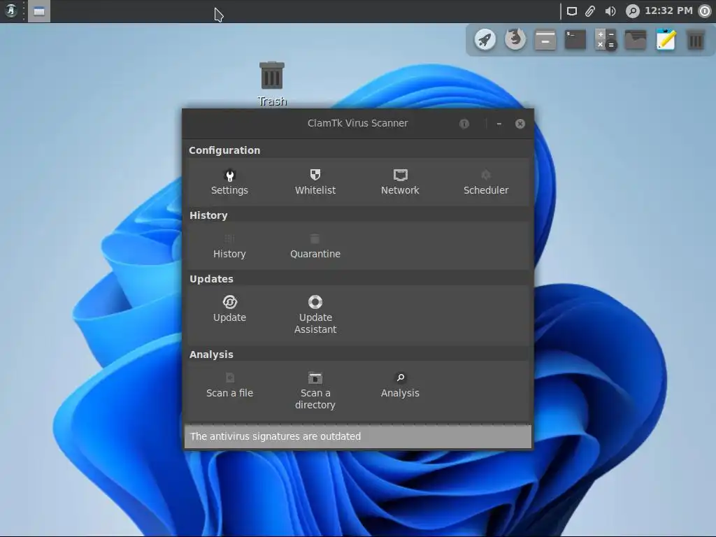Open the archive manager dock icon

(545, 40)
